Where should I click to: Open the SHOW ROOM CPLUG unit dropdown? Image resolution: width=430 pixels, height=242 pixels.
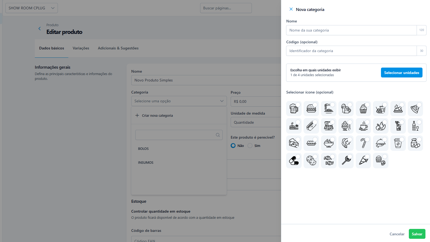pos(32,8)
